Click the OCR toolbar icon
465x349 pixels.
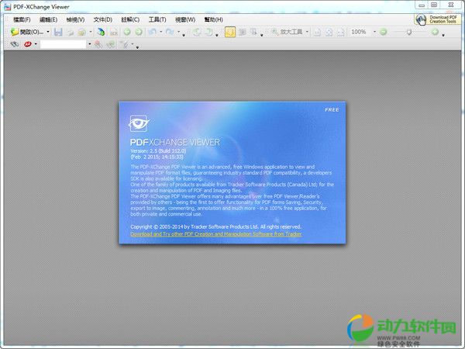click(x=113, y=33)
